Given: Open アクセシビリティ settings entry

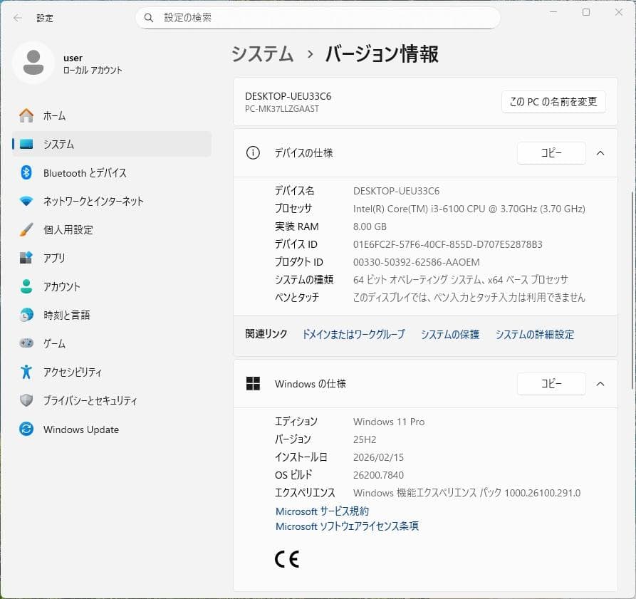Looking at the screenshot, I should (x=112, y=372).
